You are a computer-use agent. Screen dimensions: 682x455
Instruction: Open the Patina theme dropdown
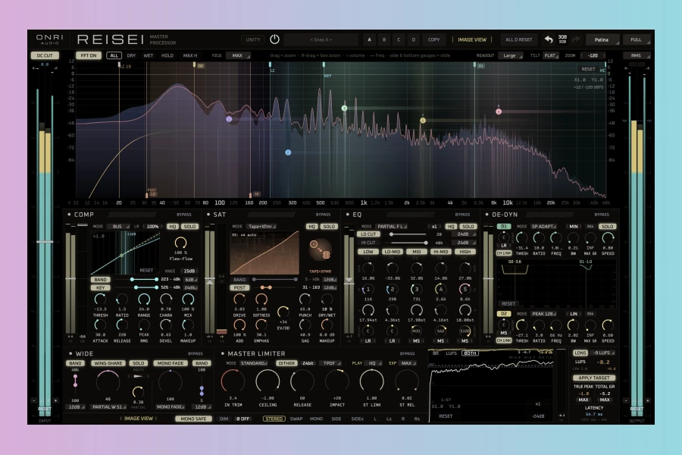coord(603,39)
